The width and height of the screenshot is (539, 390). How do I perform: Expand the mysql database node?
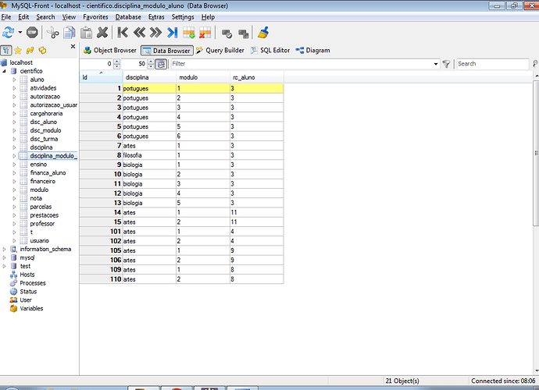pyautogui.click(x=5, y=258)
